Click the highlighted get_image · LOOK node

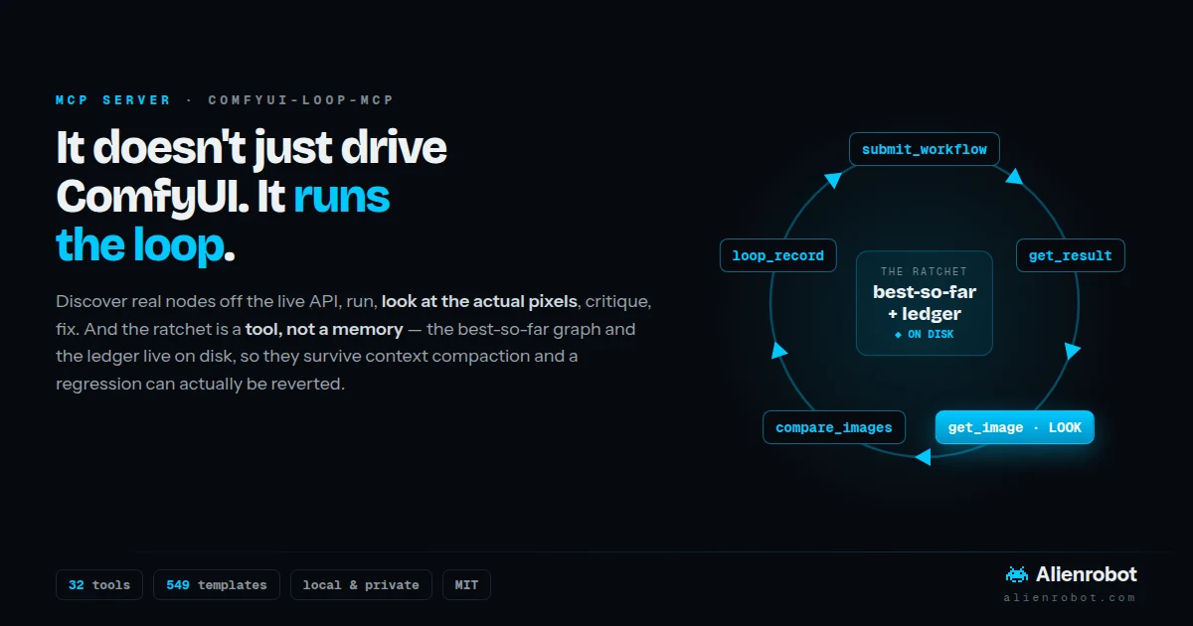pos(1014,427)
